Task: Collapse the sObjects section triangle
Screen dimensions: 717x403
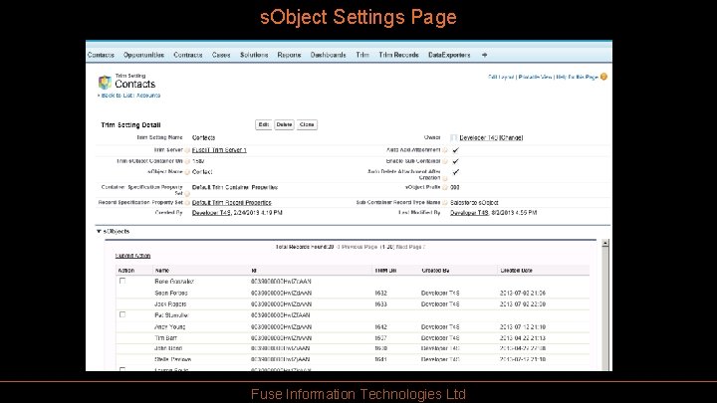Action: [99, 232]
